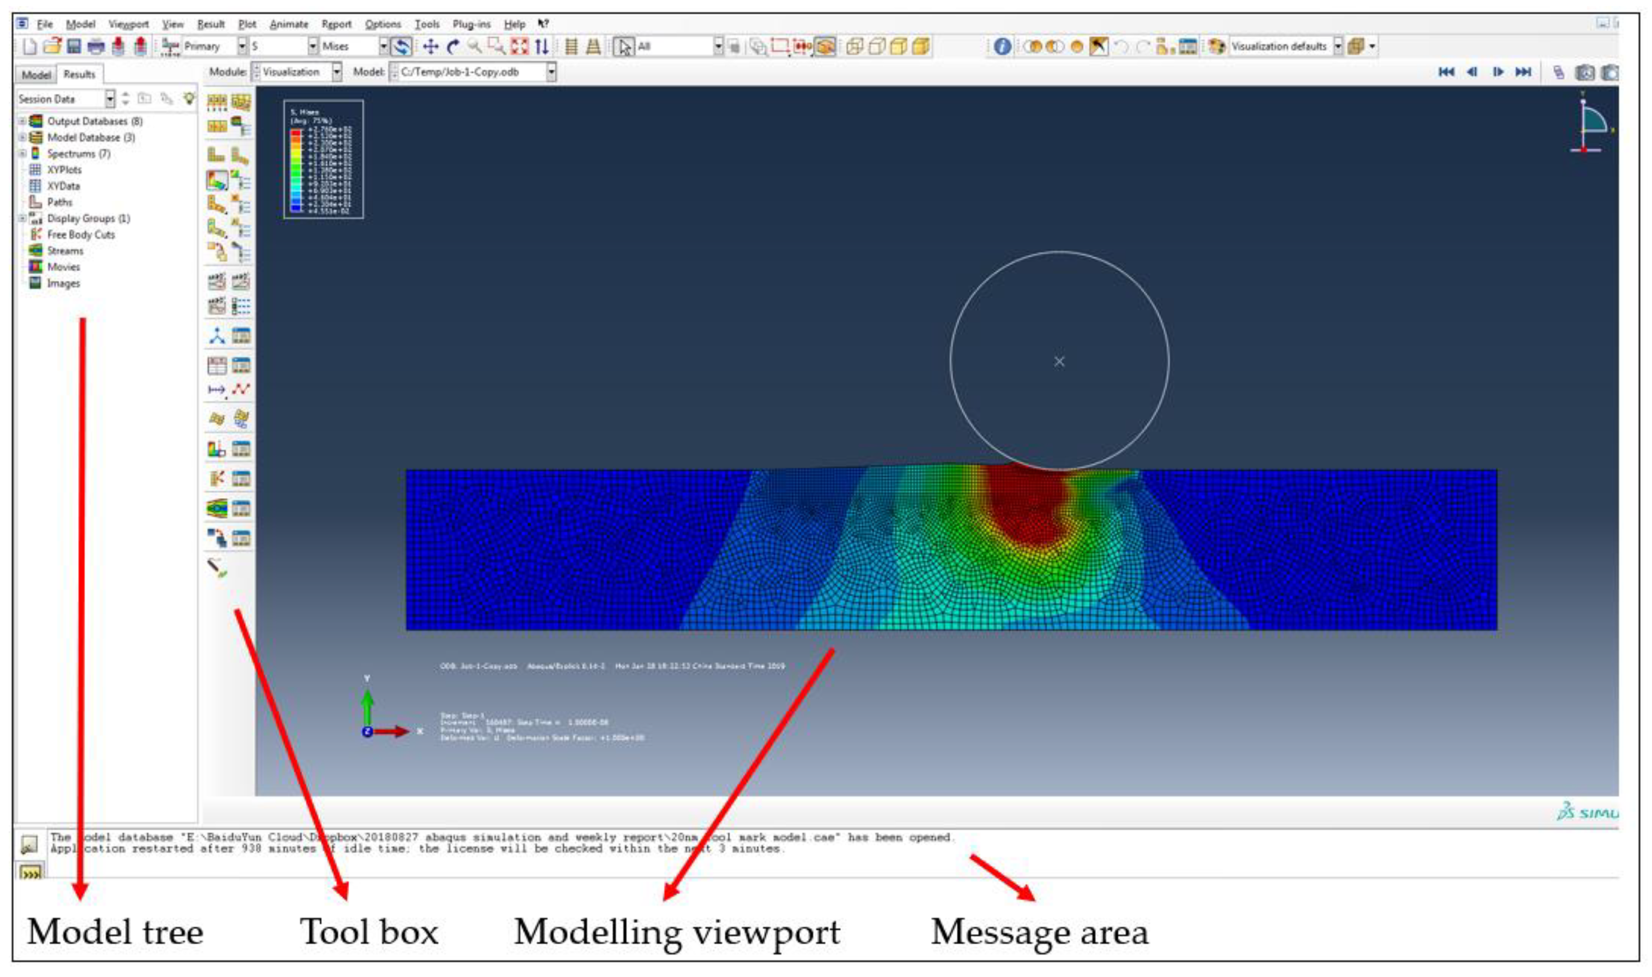Screen dimensions: 1652x977
Task: Skip to the last frame
Action: tap(1523, 72)
